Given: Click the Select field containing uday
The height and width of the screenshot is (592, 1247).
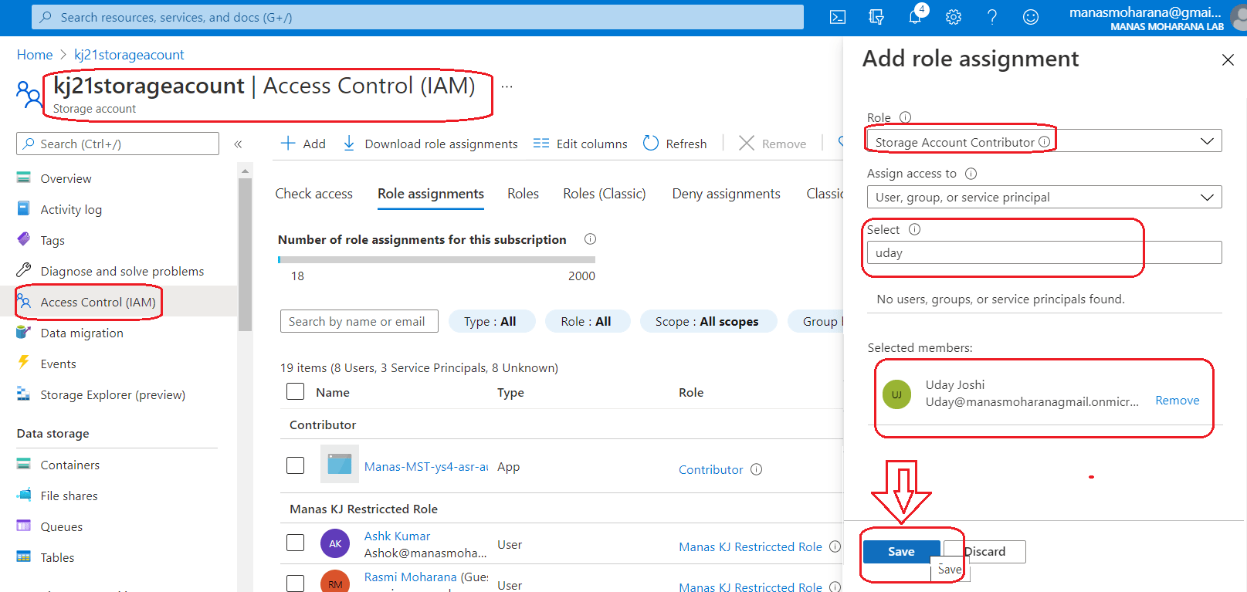Looking at the screenshot, I should point(1044,252).
